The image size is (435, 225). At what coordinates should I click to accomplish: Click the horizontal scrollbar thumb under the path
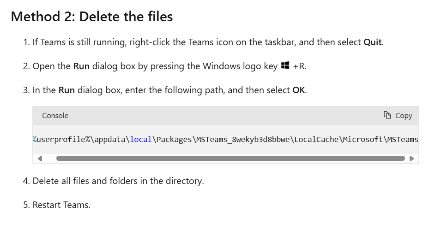pyautogui.click(x=230, y=159)
